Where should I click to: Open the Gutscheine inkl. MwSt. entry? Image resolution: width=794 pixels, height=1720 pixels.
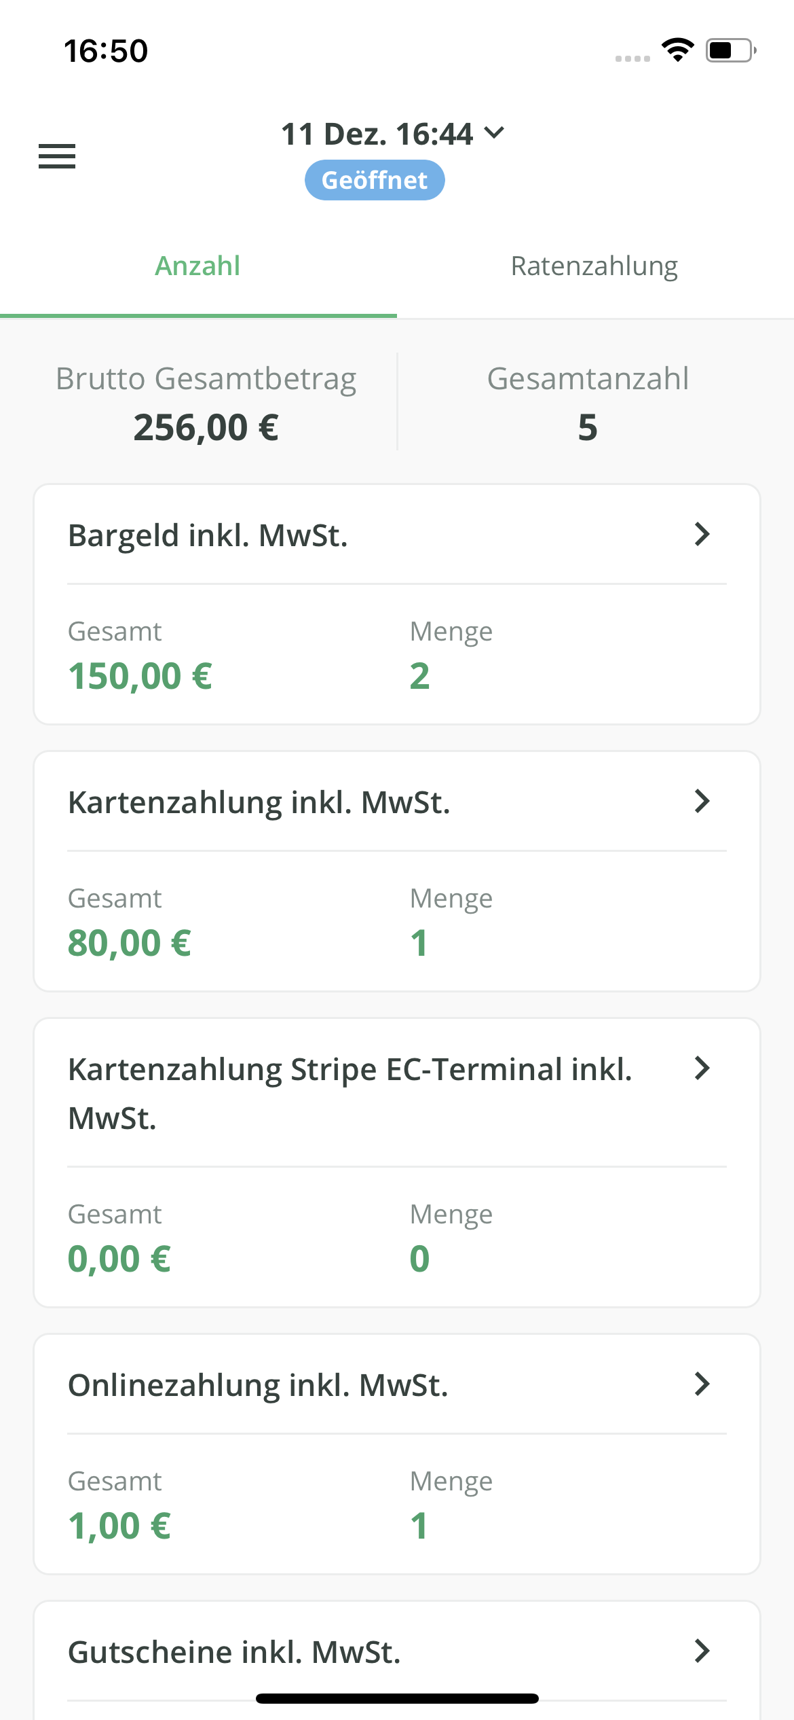[x=234, y=1652]
